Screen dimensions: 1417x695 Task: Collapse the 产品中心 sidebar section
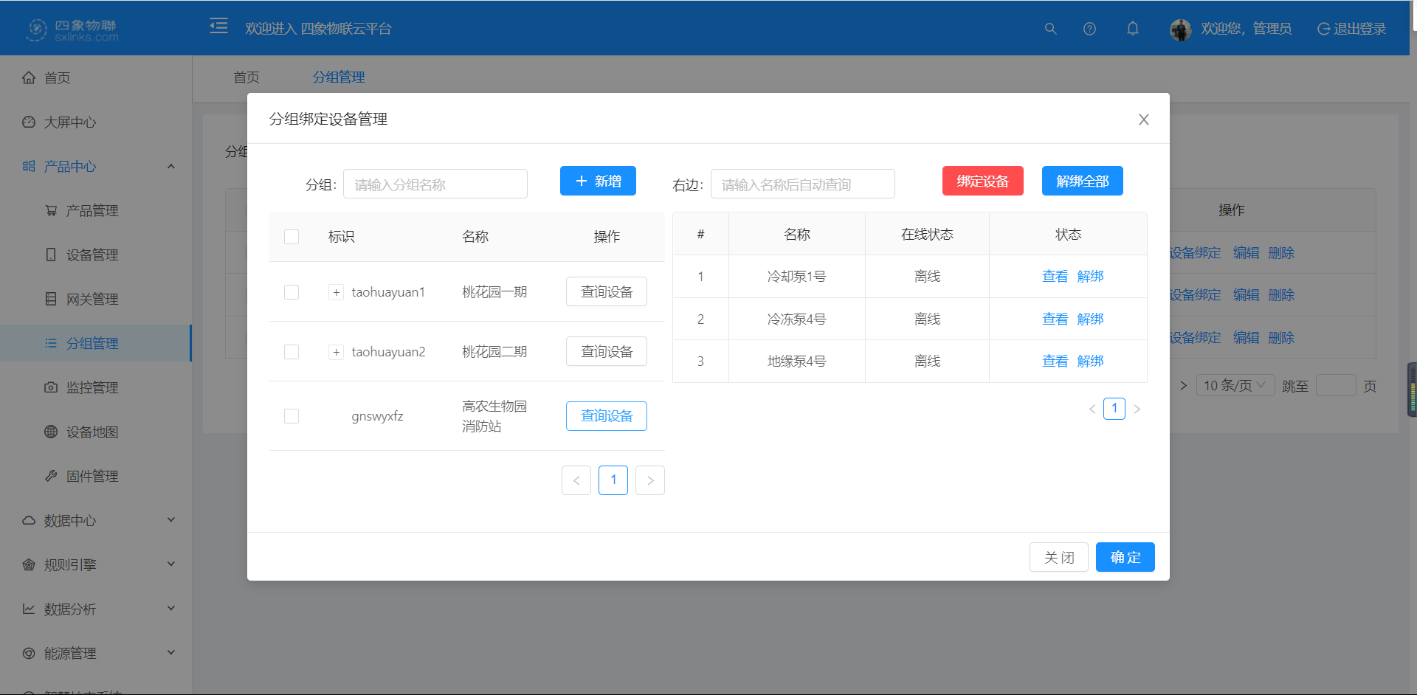click(171, 166)
